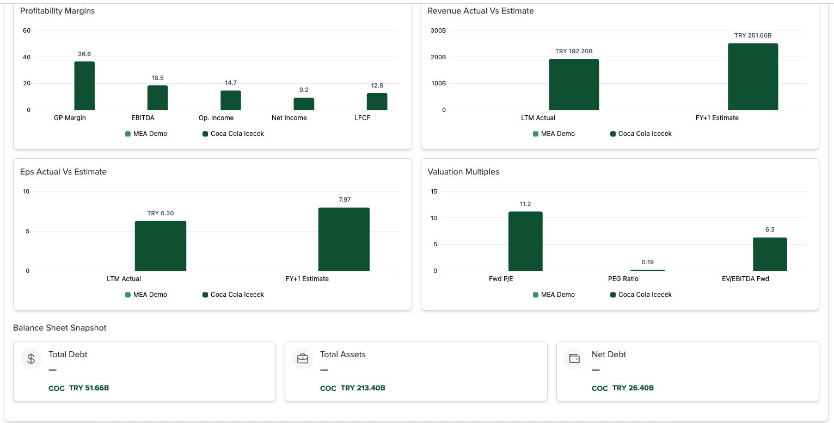
Task: Click the dollar sign Total Debt icon
Action: (x=31, y=359)
